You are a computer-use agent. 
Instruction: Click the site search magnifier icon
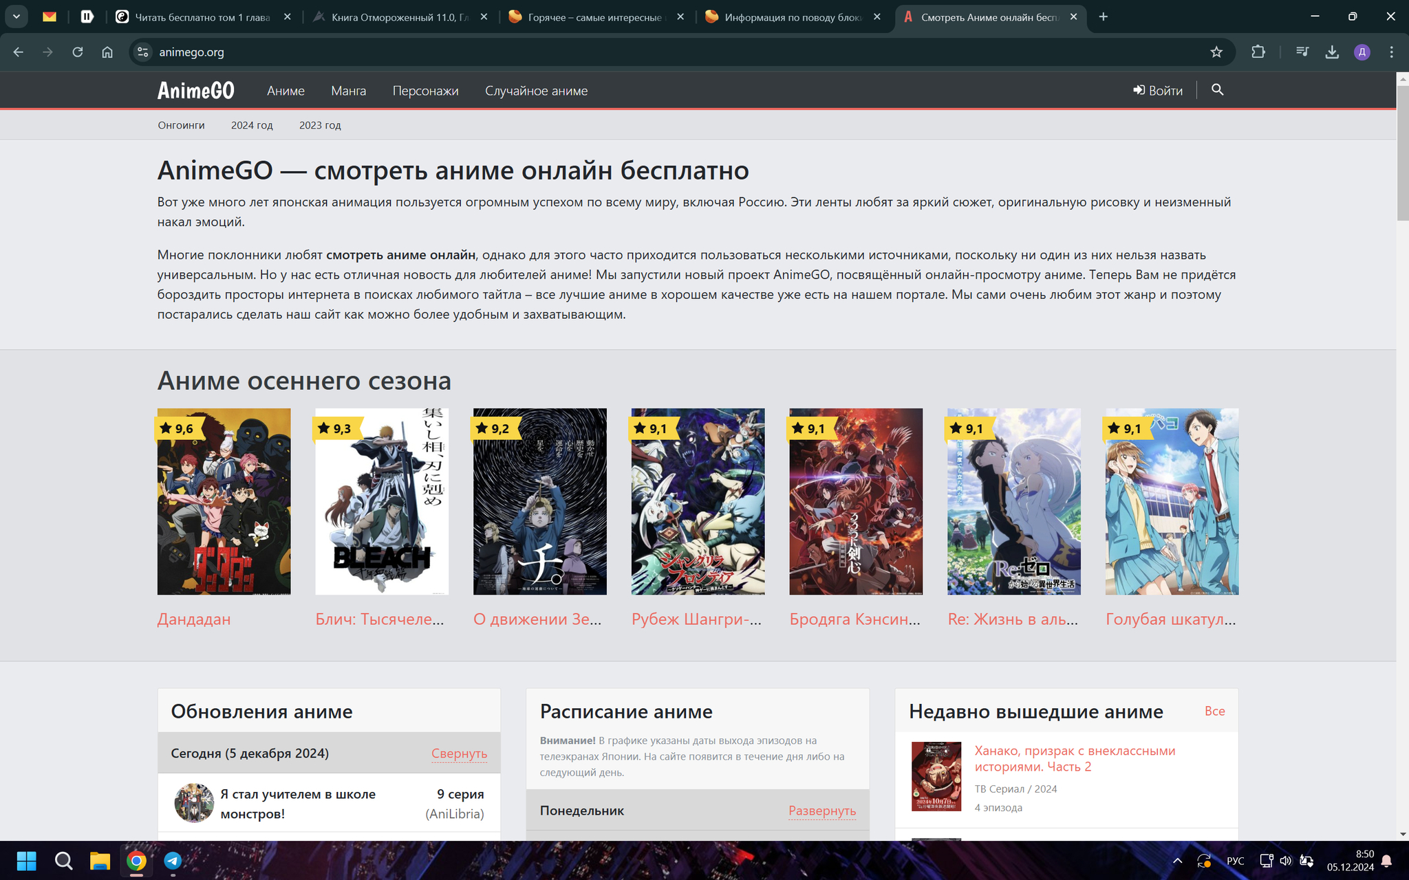point(1217,90)
